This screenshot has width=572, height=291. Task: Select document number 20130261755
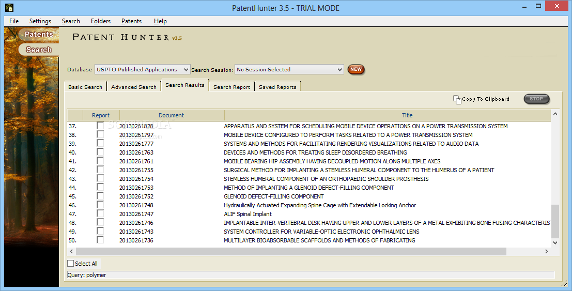click(x=136, y=170)
